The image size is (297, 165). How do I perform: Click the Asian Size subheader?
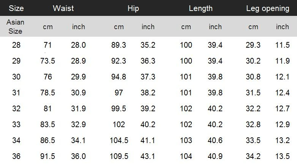(x=15, y=26)
